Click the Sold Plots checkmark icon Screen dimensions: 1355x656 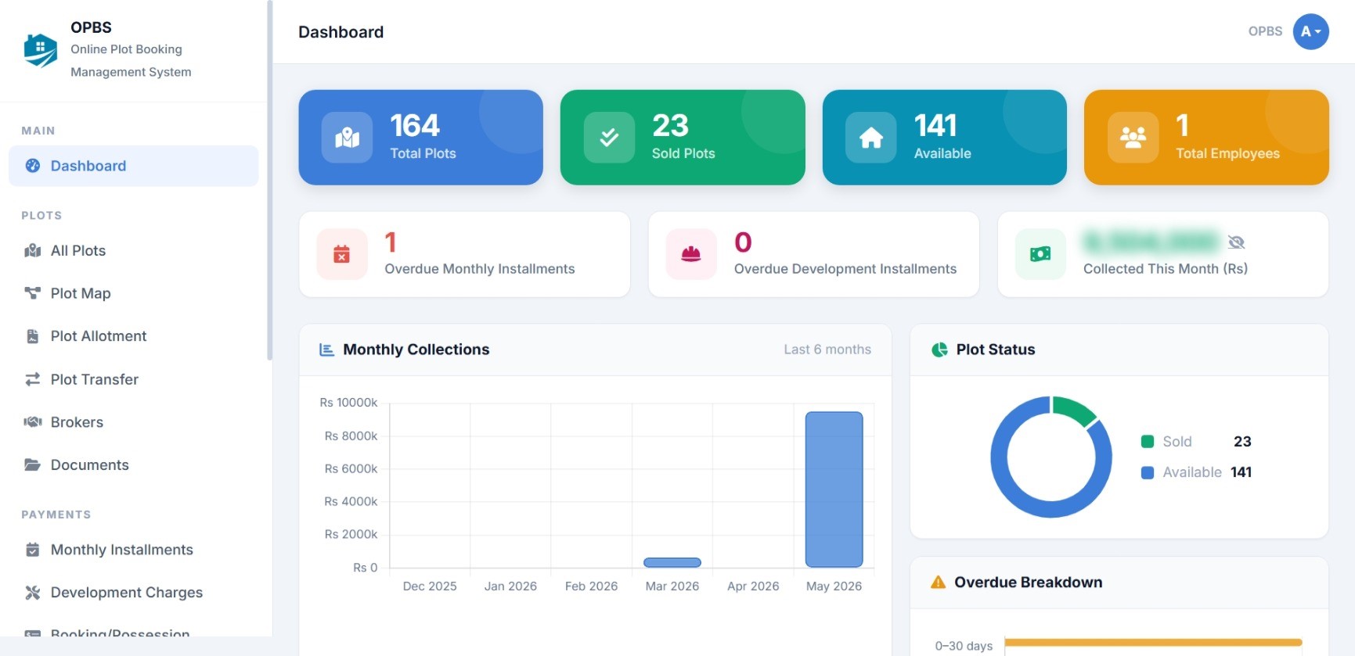click(x=609, y=138)
